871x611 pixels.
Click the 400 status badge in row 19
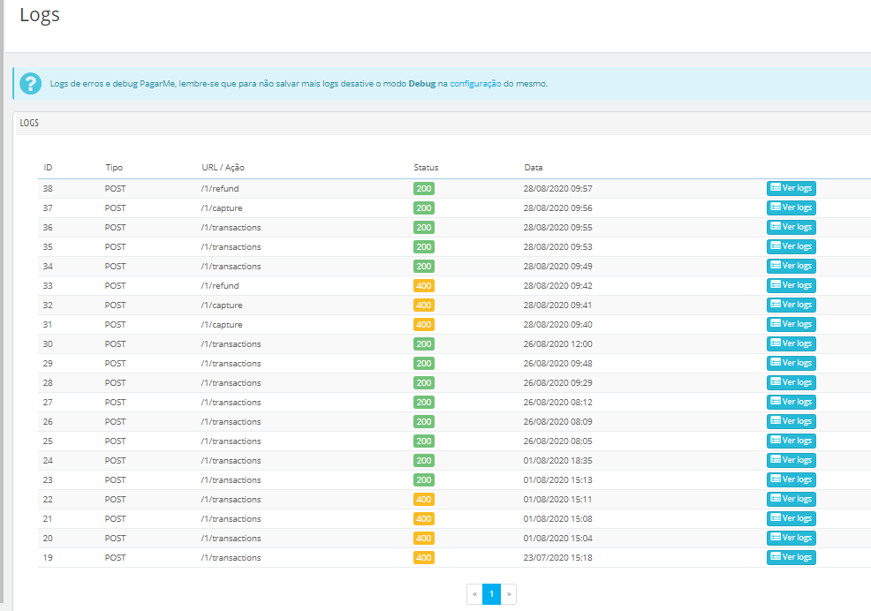pyautogui.click(x=424, y=558)
